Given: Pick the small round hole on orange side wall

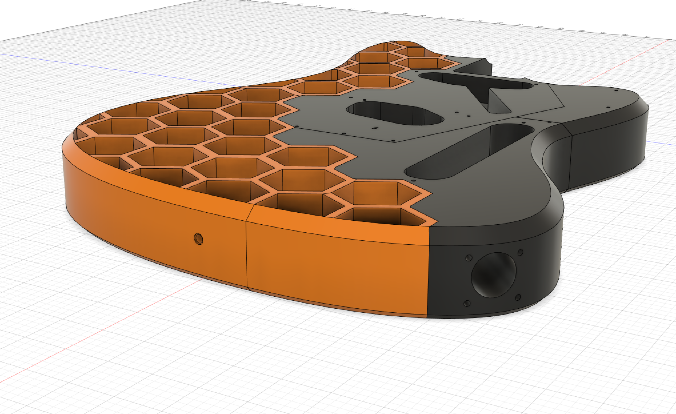Looking at the screenshot, I should pyautogui.click(x=199, y=239).
